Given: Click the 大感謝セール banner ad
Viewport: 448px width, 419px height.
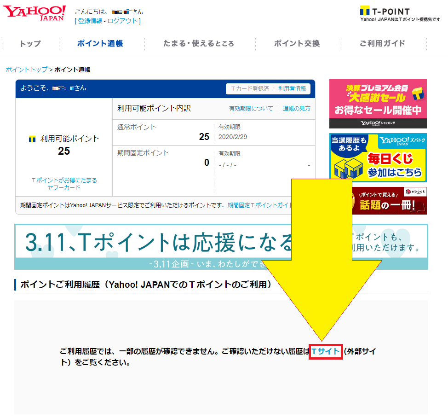Looking at the screenshot, I should [378, 104].
